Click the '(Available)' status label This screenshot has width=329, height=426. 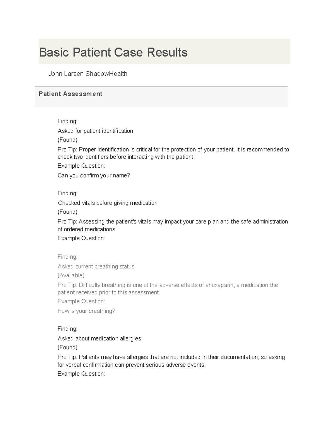tap(71, 275)
